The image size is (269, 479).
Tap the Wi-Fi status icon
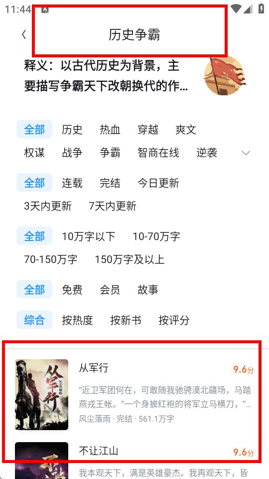[236, 8]
